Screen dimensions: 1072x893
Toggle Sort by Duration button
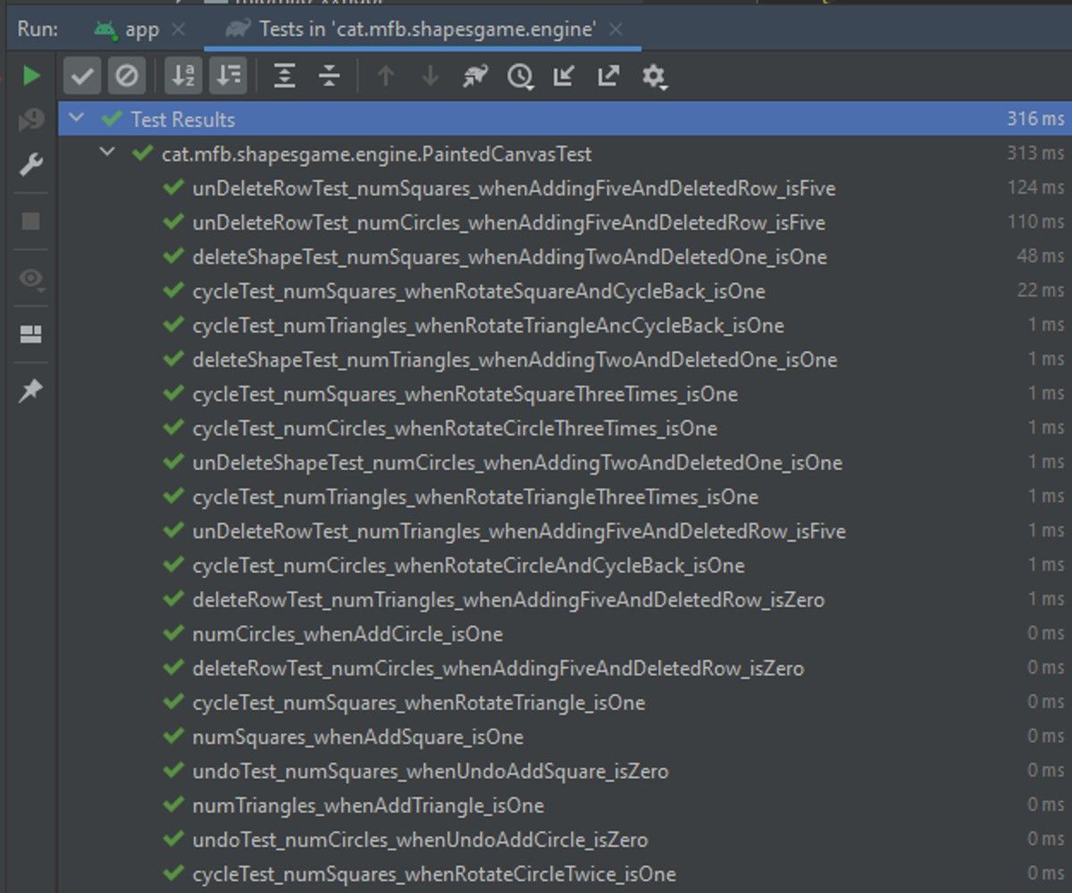click(229, 77)
